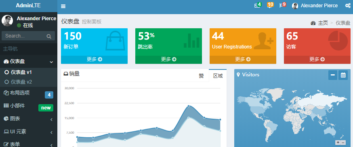Viewport: 353px width, 147px height.
Task: Click the sidebar user profile photo
Action: [7, 21]
